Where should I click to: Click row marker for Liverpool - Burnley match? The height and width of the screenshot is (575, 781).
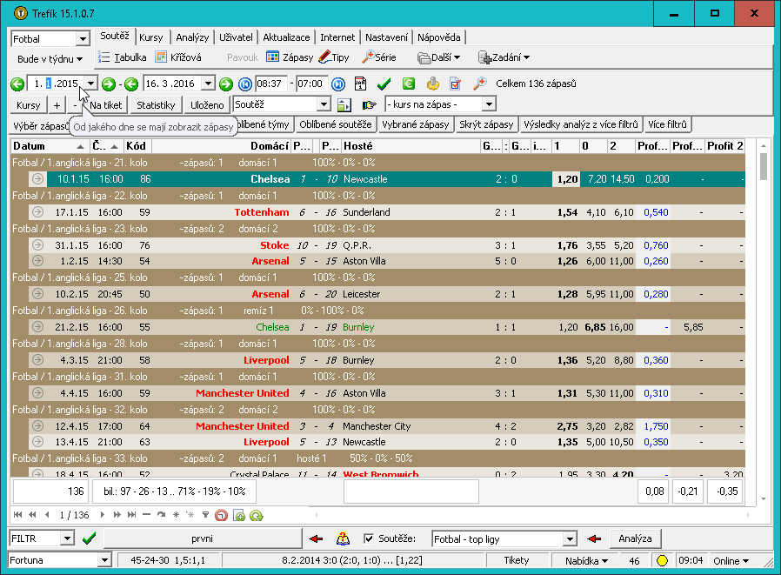coord(38,360)
